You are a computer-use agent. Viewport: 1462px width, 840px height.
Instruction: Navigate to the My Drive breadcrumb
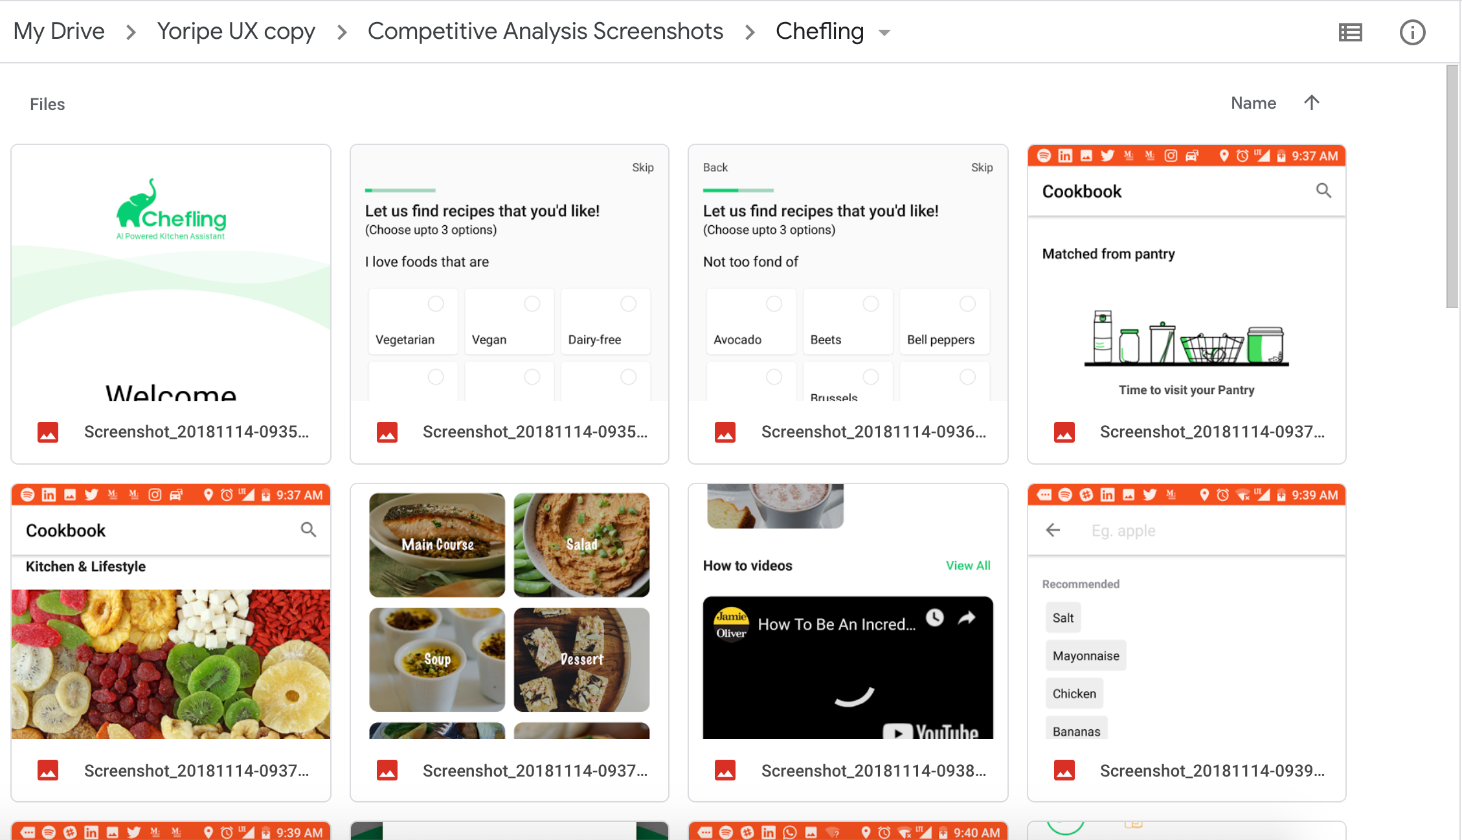[x=59, y=30]
